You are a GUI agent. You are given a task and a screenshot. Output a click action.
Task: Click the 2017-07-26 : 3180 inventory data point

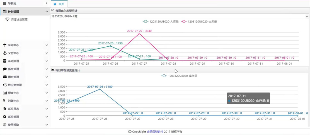point(100,89)
